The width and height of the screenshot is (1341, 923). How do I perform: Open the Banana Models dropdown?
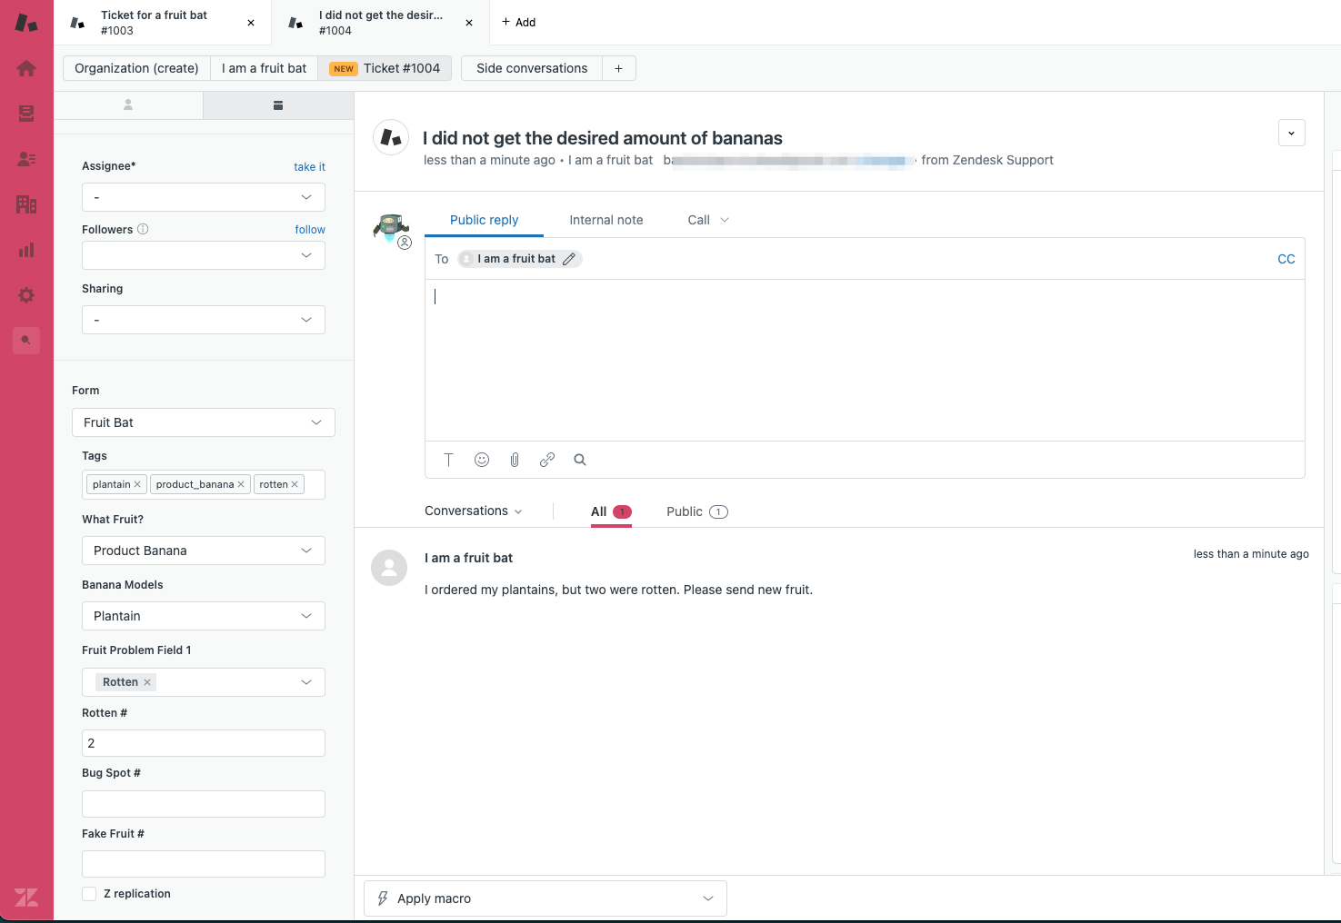coord(204,616)
